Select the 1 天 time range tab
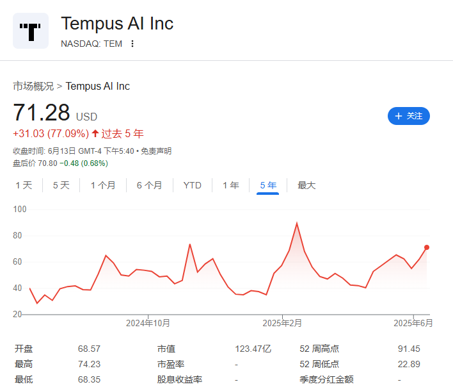Viewport: 453px width, 389px height. point(24,185)
